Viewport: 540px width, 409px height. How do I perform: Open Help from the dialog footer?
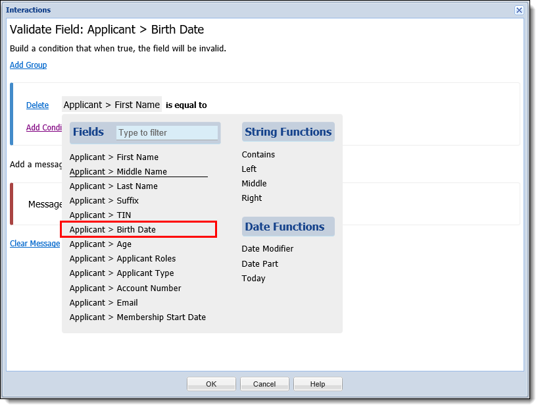(x=318, y=384)
